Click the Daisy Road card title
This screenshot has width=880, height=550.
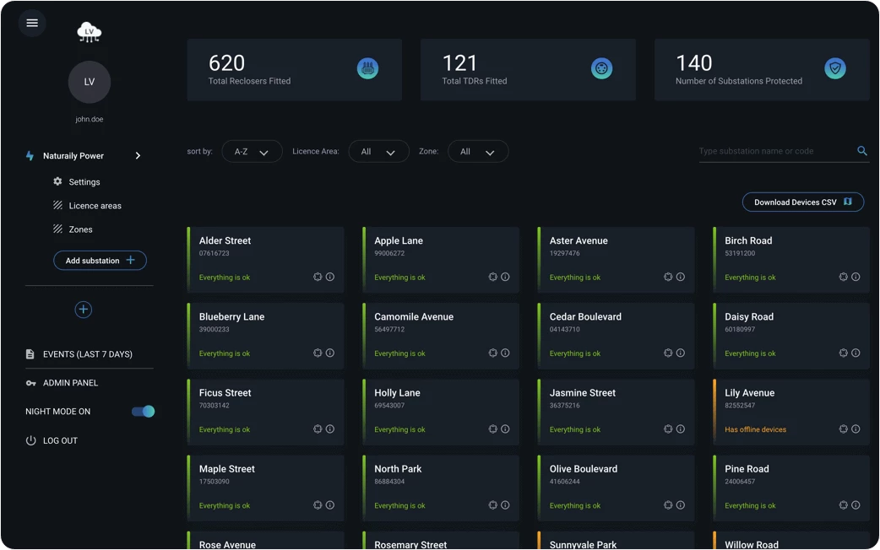[748, 317]
